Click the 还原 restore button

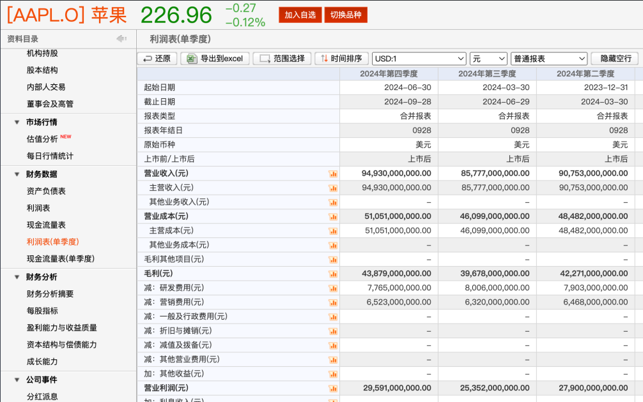pos(157,59)
